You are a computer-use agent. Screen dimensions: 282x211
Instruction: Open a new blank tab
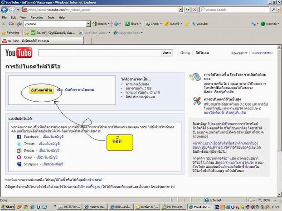[x=88, y=41]
